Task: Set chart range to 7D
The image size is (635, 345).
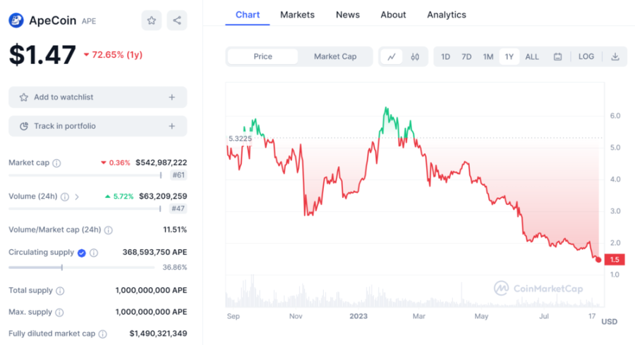Action: [466, 56]
